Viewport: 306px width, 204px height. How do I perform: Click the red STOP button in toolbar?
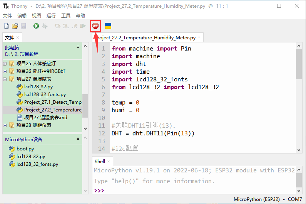[95, 26]
